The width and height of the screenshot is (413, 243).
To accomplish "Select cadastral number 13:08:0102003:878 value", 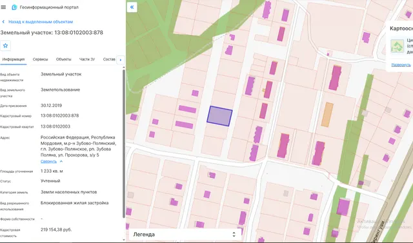I will [x=60, y=116].
